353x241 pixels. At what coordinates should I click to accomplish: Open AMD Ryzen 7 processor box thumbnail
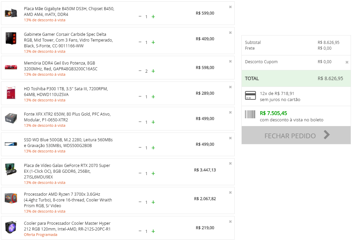pyautogui.click(x=11, y=198)
